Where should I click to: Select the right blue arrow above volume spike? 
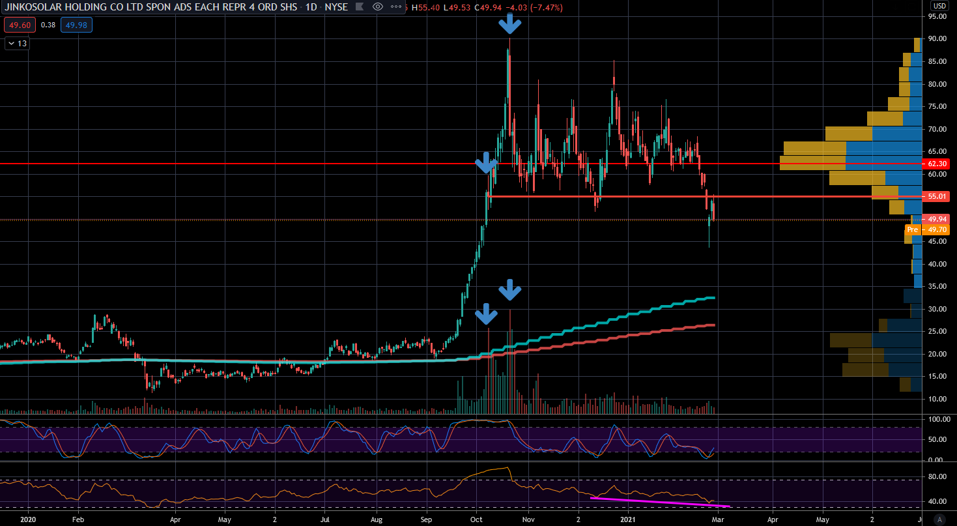click(510, 289)
